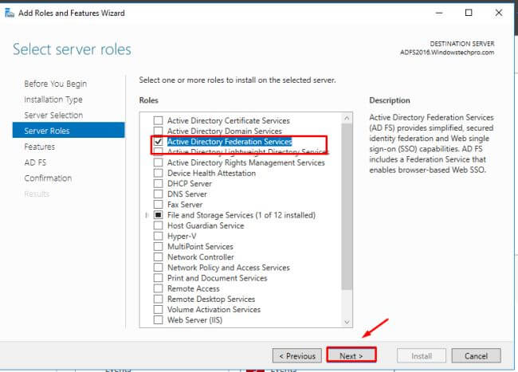
Task: Select 'Network Controller' label text
Action: (201, 257)
